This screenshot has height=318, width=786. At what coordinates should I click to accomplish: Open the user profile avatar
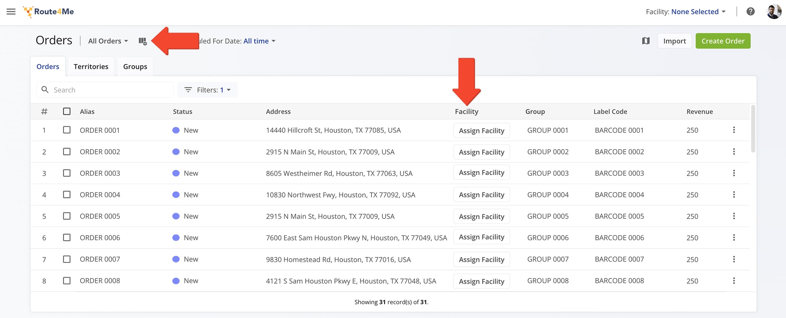774,12
